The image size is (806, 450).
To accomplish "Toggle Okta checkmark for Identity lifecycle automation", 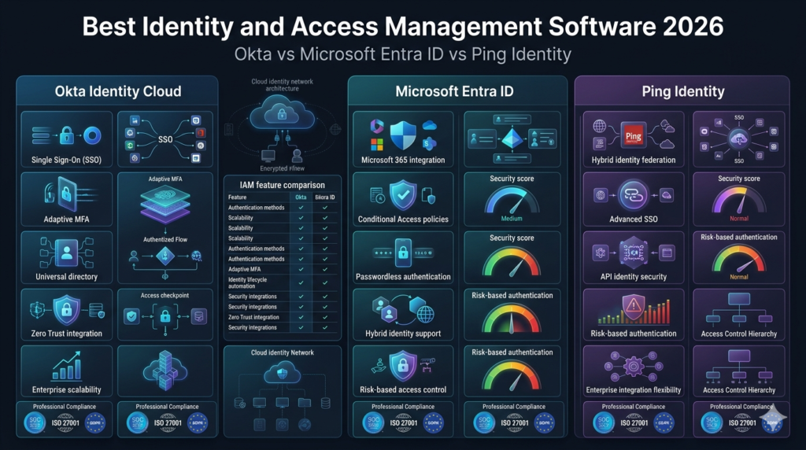I will pyautogui.click(x=301, y=282).
